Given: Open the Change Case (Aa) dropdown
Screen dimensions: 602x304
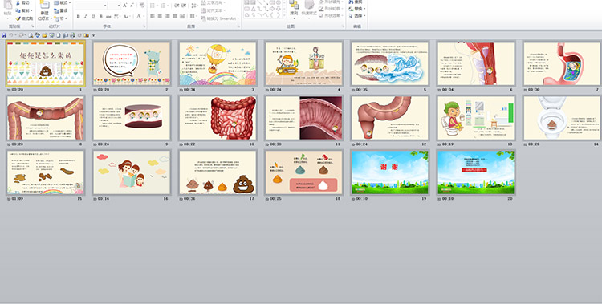Looking at the screenshot, I should (x=127, y=16).
